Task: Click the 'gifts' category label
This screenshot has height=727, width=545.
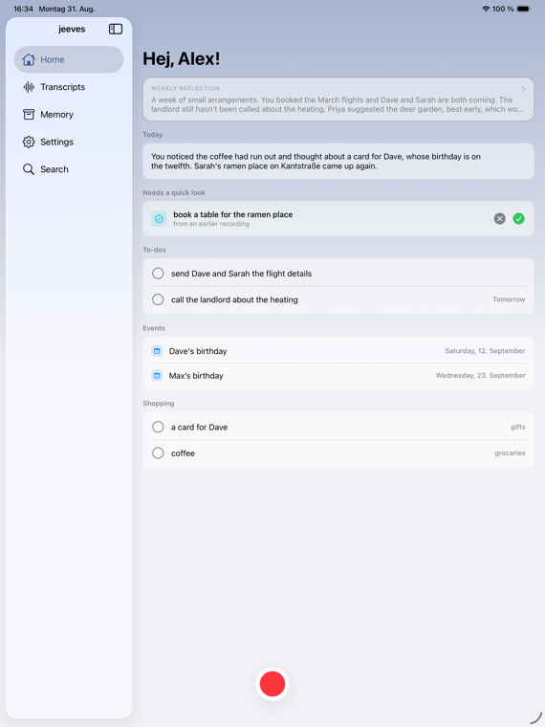Action: click(x=518, y=427)
